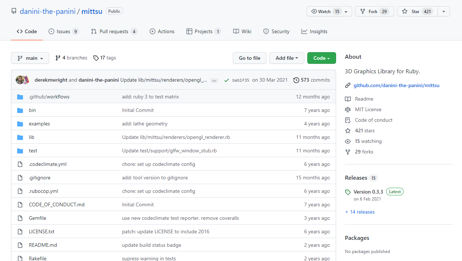This screenshot has height=261, width=462.
Task: Expand the Star lists dropdown arrow
Action: click(x=443, y=11)
